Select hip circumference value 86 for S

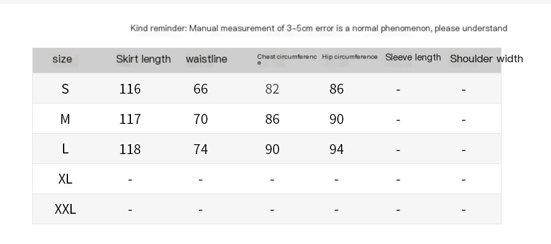pyautogui.click(x=336, y=89)
